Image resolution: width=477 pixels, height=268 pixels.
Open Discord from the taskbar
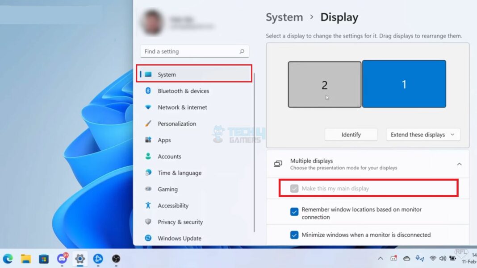pyautogui.click(x=62, y=259)
